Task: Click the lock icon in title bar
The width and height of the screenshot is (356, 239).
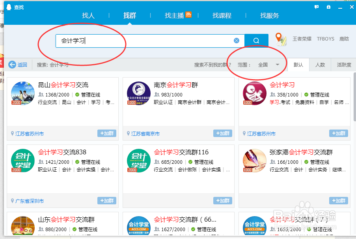Action: pos(328,7)
